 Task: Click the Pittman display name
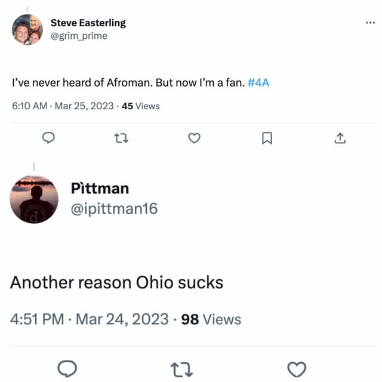[x=100, y=188]
